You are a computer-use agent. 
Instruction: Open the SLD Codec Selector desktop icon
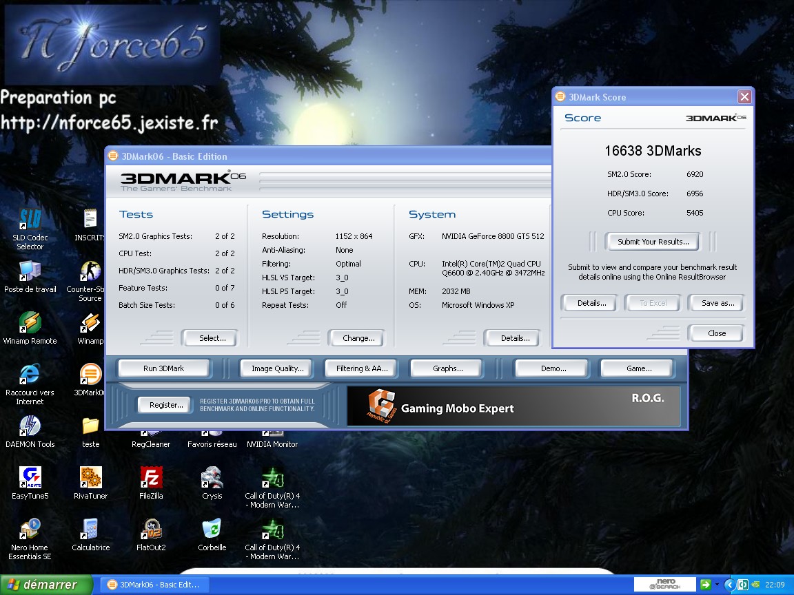(30, 219)
